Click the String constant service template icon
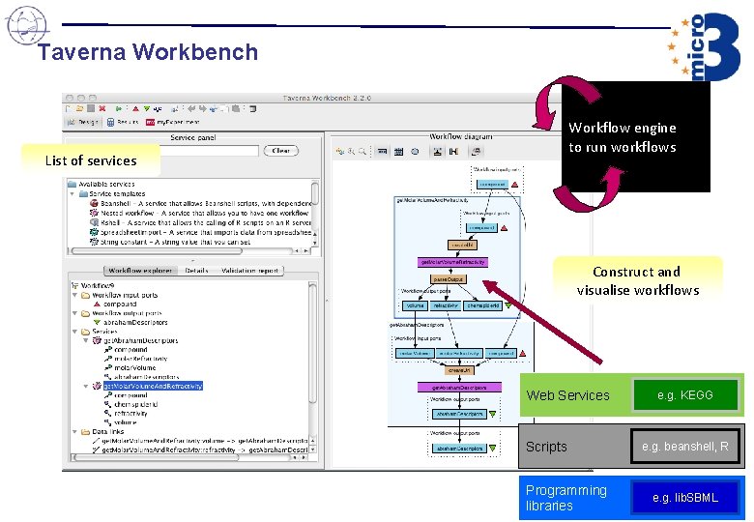The image size is (754, 522). [x=95, y=242]
